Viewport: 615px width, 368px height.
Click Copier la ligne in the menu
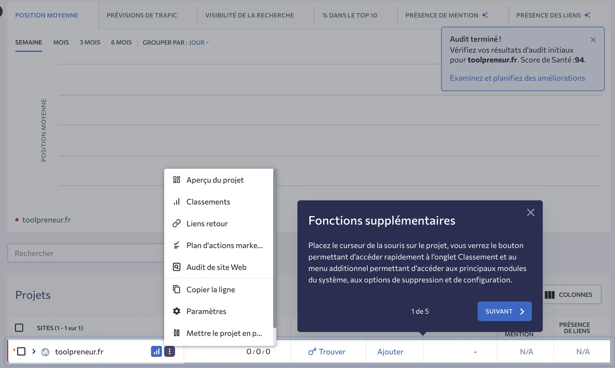(219, 289)
